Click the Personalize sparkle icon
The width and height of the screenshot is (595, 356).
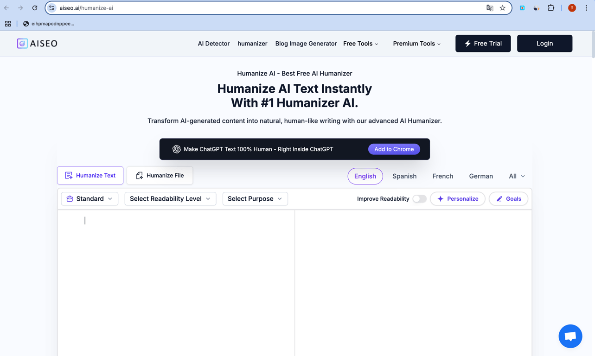(440, 198)
